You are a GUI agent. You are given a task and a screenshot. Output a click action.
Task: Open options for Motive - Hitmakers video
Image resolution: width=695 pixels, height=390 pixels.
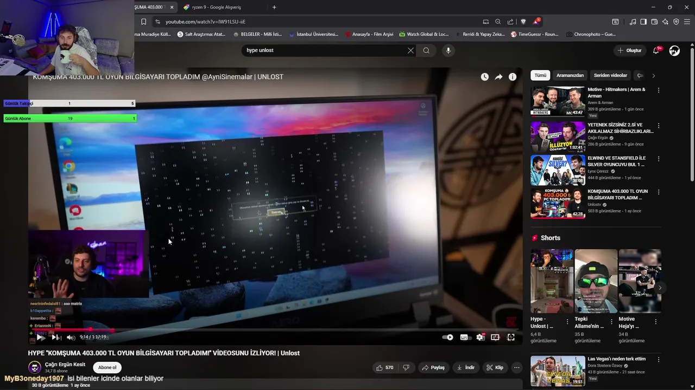659,90
